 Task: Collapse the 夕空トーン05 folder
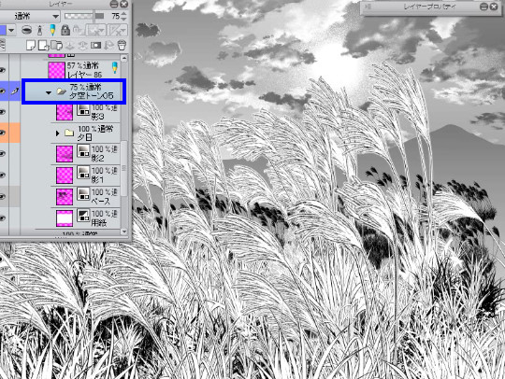tap(49, 92)
